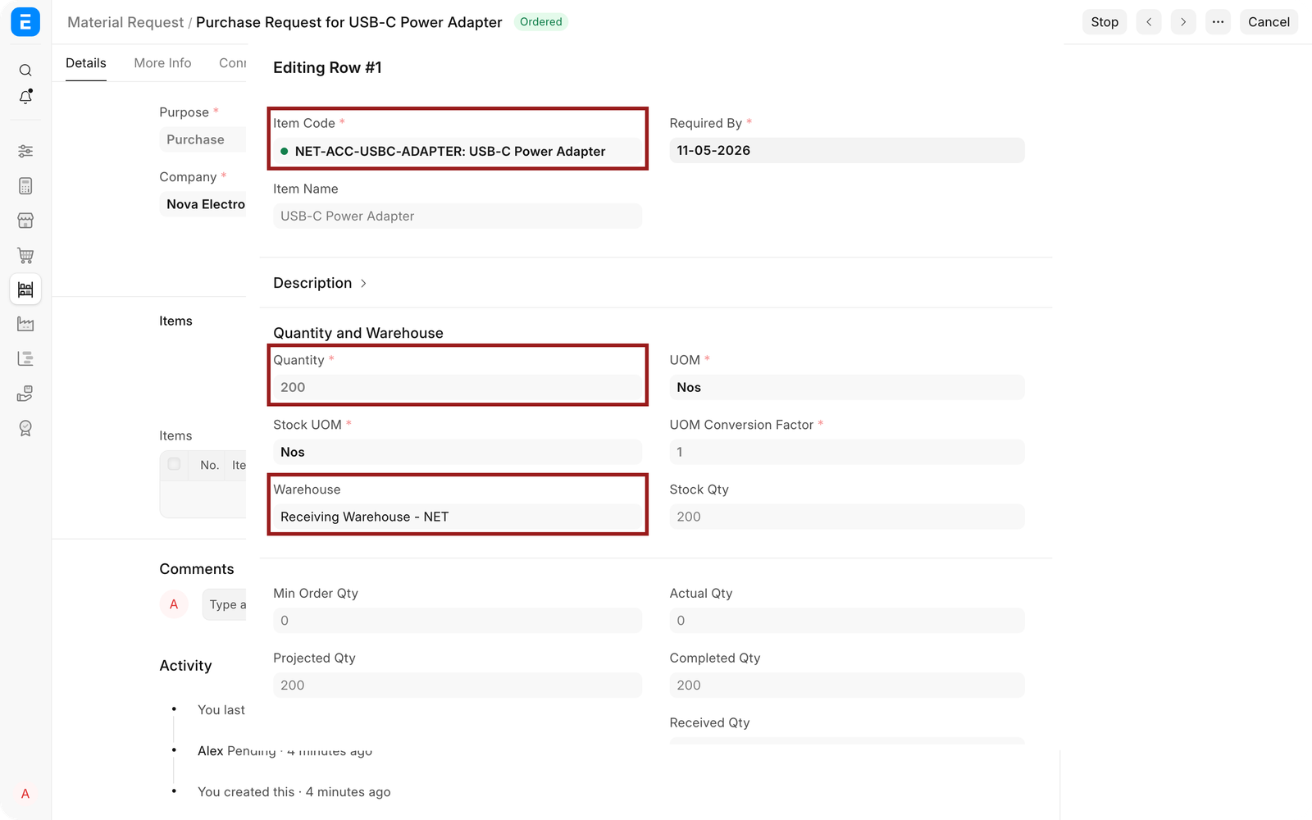Switch to the Details tab
The width and height of the screenshot is (1312, 820).
[86, 63]
